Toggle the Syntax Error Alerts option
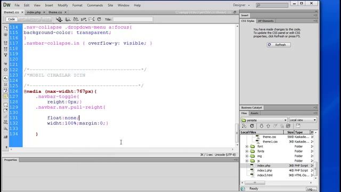The width and height of the screenshot is (341, 192). click(x=6, y=96)
